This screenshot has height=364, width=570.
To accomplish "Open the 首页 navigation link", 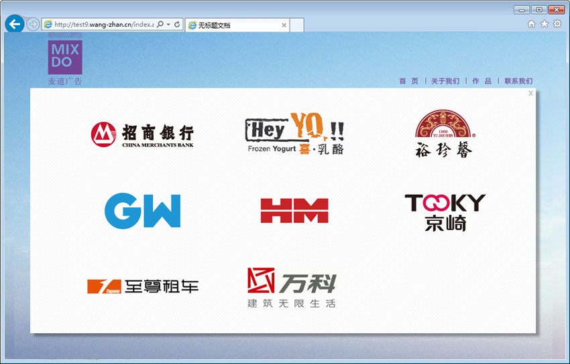I will 409,81.
